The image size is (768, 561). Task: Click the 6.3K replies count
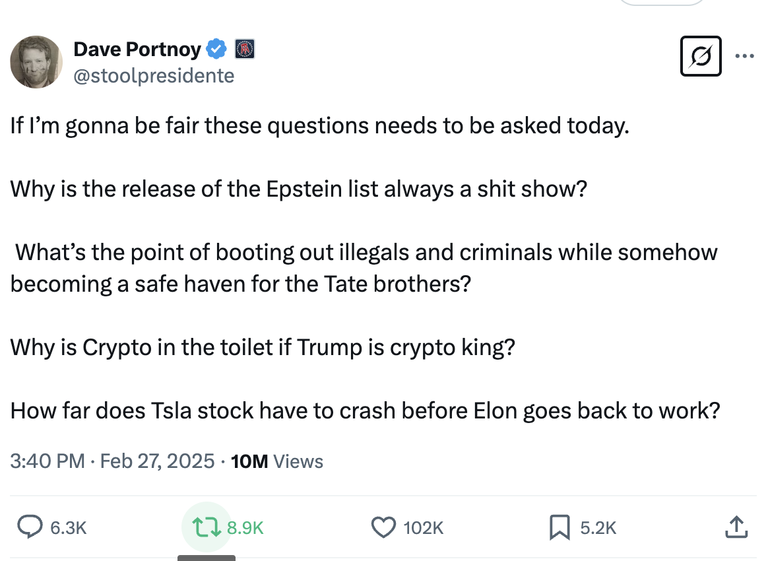[69, 527]
